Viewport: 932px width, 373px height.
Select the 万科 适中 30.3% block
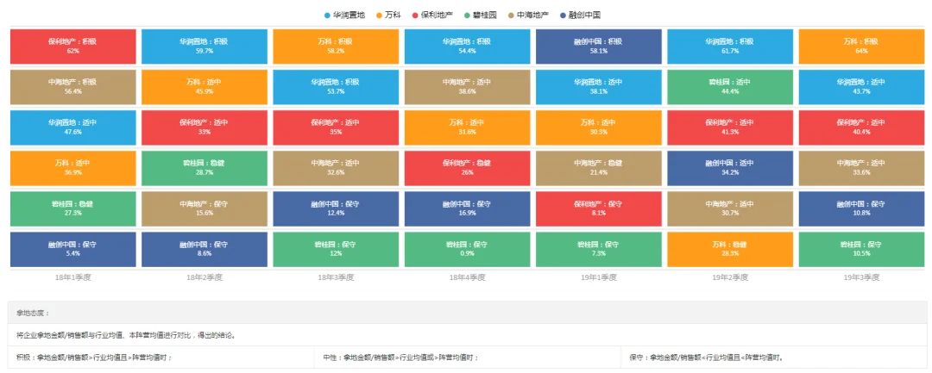[599, 127]
